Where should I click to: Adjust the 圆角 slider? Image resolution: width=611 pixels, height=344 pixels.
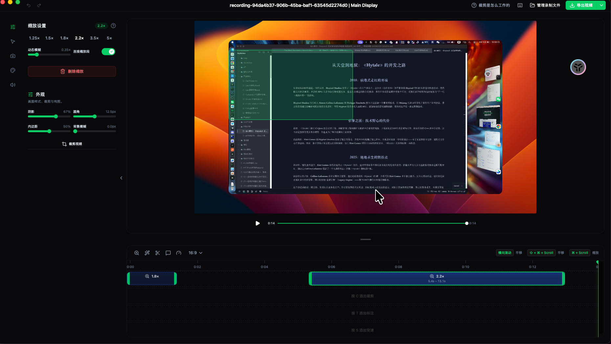coord(95,116)
